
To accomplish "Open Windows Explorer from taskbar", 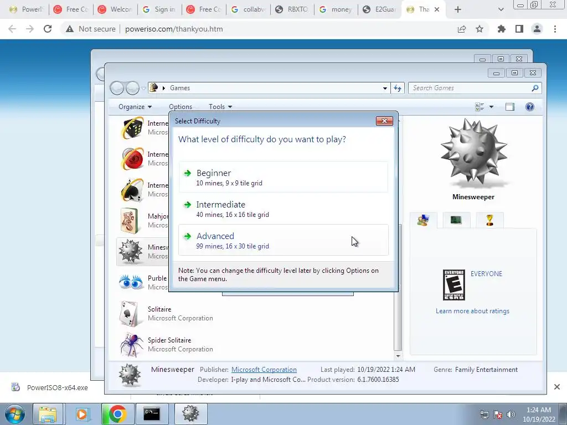I will 48,414.
